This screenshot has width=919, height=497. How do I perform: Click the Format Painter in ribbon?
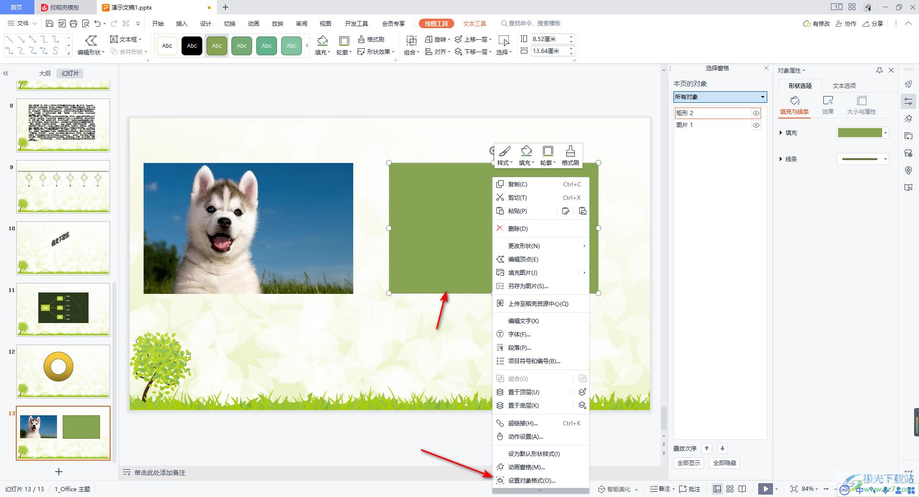(x=371, y=39)
